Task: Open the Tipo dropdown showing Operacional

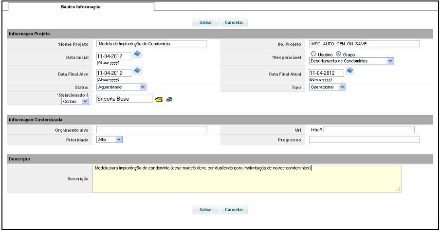Action: pos(328,87)
